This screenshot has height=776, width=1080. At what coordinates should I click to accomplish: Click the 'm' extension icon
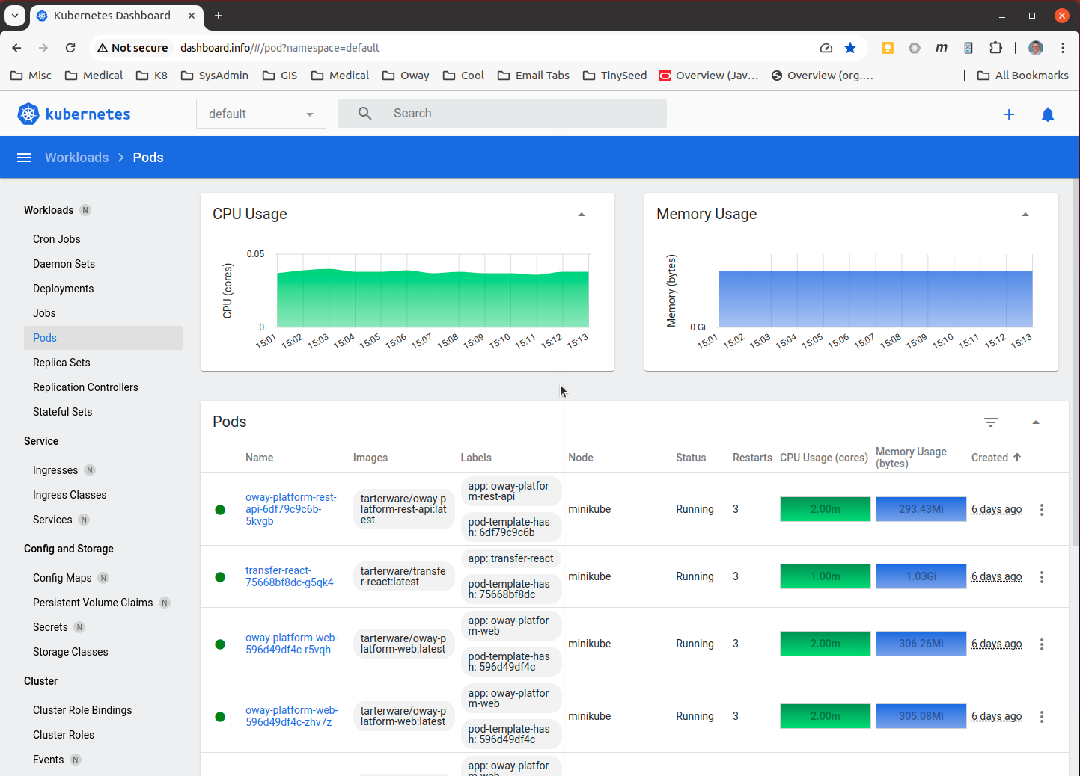click(942, 48)
